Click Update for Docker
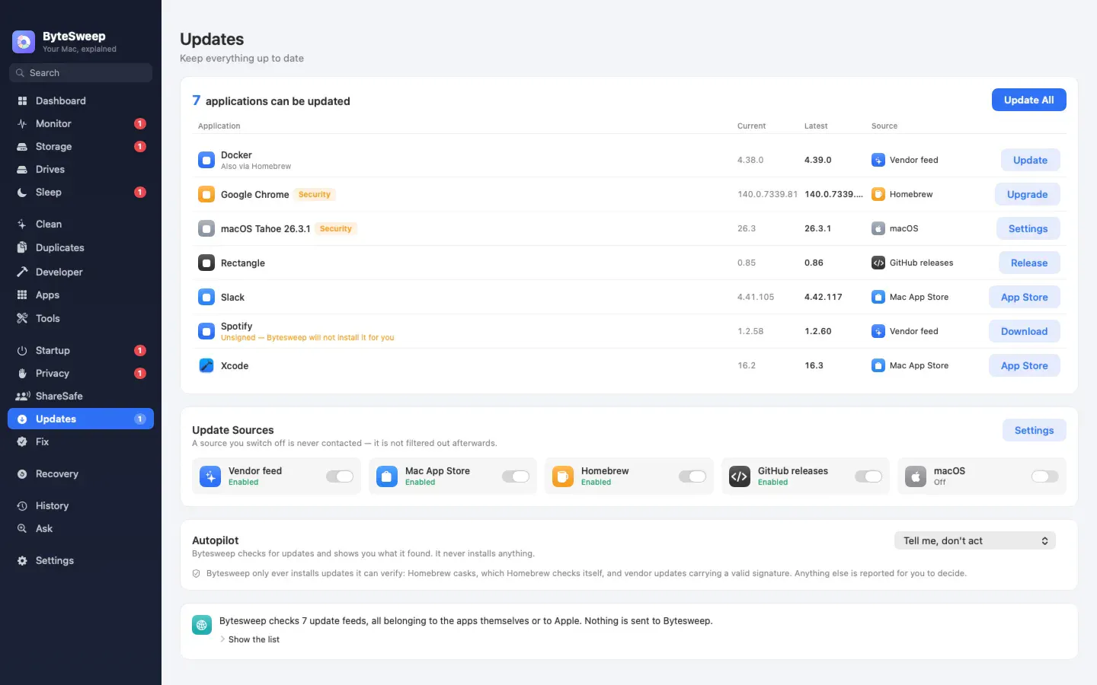The width and height of the screenshot is (1097, 685). (1031, 160)
